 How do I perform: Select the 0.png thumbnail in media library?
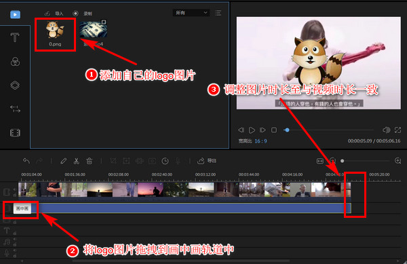pos(55,34)
